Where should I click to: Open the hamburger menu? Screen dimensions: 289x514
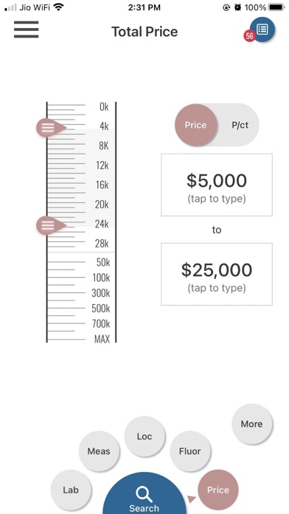(27, 30)
